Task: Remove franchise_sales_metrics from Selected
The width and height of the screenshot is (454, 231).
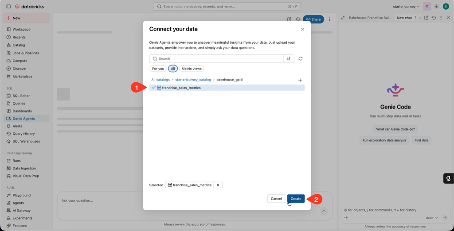Action: pyautogui.click(x=218, y=185)
